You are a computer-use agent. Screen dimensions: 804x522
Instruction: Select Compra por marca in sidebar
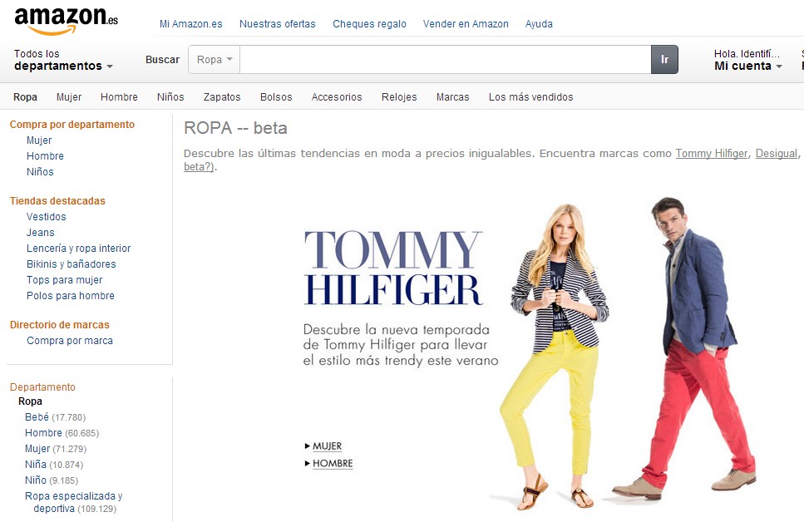(70, 341)
